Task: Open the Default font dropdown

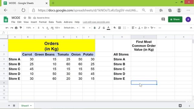Action: (x=71, y=28)
